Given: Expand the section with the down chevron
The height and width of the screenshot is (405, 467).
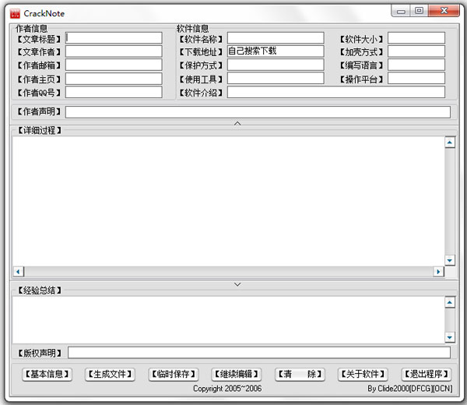Looking at the screenshot, I should (237, 284).
